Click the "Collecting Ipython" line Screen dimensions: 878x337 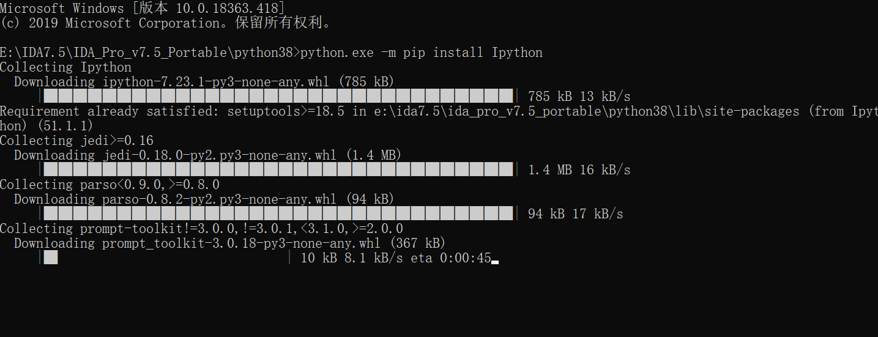[65, 67]
